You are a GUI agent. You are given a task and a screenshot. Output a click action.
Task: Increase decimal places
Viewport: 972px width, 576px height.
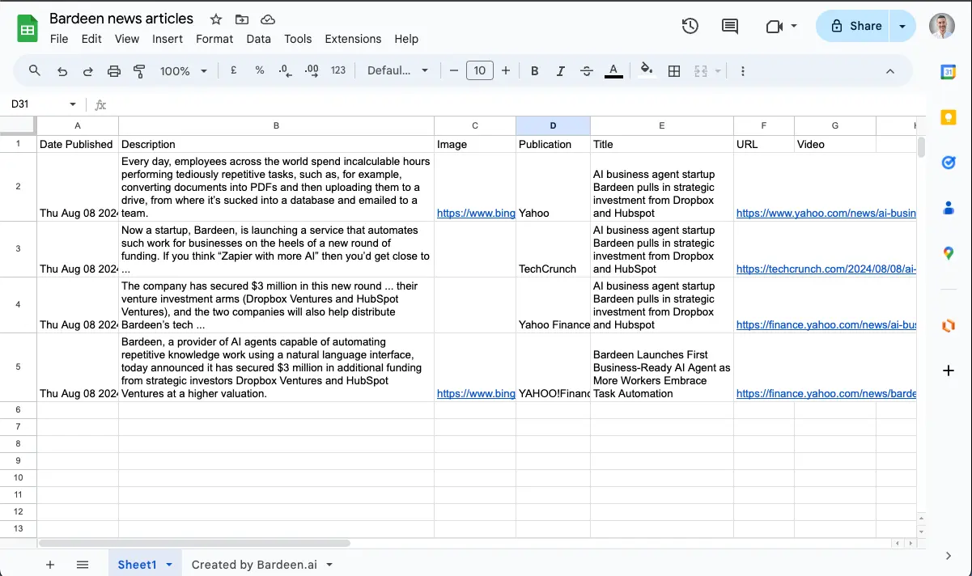312,71
